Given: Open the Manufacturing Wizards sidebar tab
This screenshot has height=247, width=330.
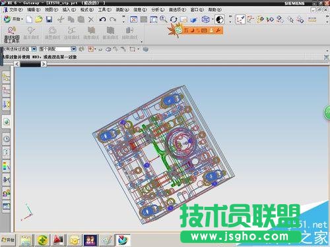Looking at the screenshot, I should (7, 180).
